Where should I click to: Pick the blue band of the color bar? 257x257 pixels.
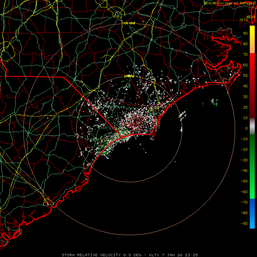coord(252,214)
